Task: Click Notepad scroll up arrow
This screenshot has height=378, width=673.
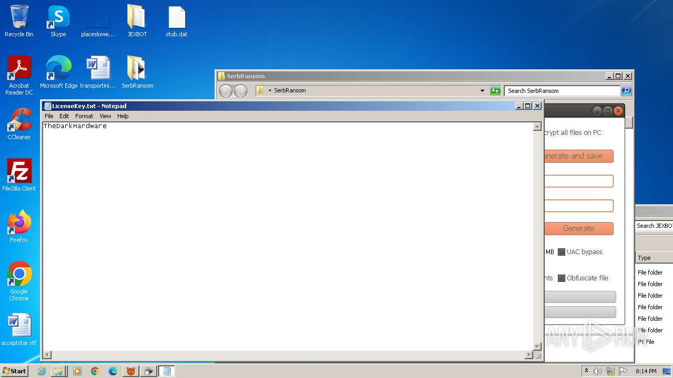Action: pos(537,127)
